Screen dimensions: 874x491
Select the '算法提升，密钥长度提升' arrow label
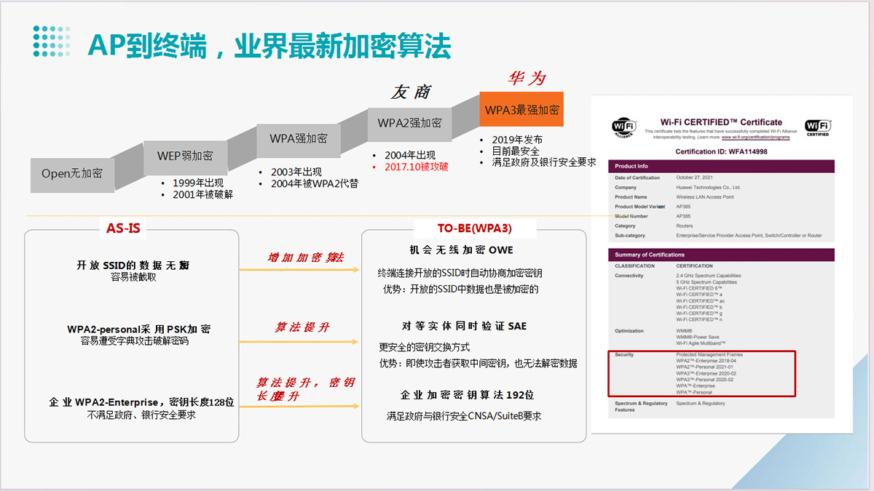coord(305,388)
